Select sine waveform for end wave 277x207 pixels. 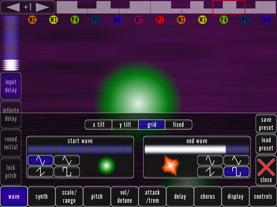(210, 160)
